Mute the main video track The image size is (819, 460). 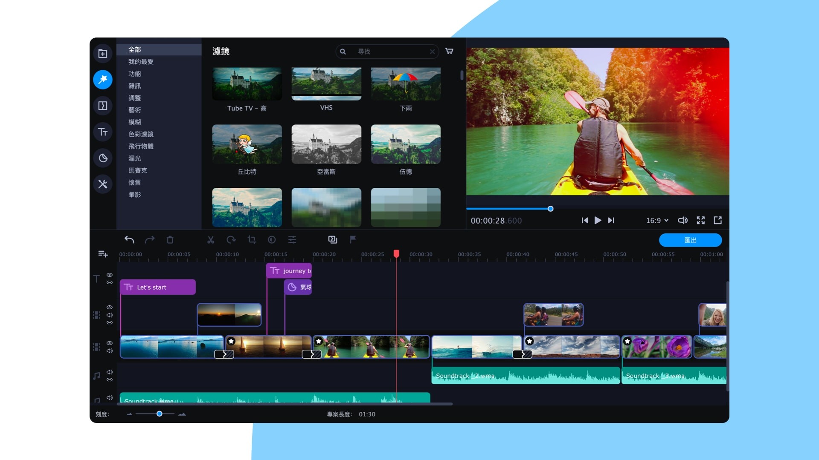point(110,351)
